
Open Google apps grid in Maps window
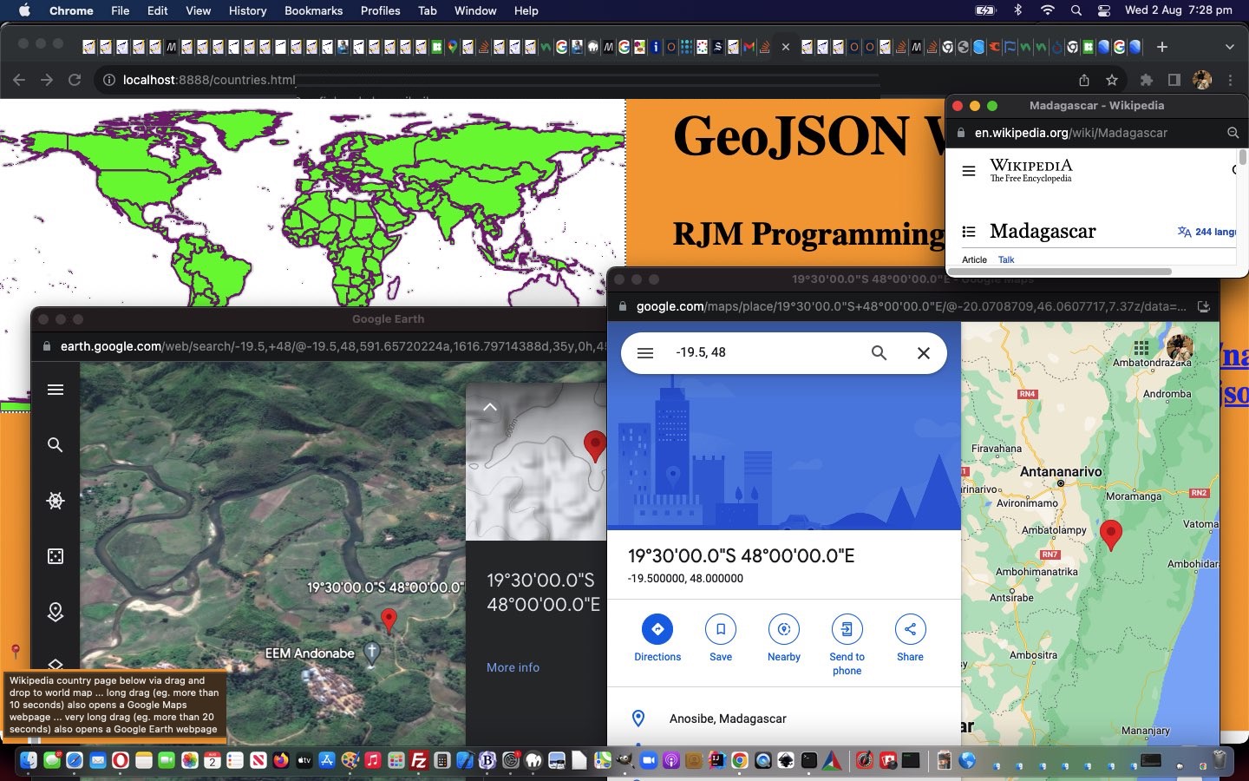pyautogui.click(x=1141, y=348)
